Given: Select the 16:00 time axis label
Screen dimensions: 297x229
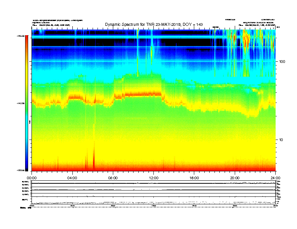Looking at the screenshot, I should (194, 178).
